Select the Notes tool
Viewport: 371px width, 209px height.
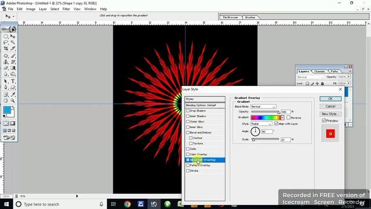pos(6,95)
